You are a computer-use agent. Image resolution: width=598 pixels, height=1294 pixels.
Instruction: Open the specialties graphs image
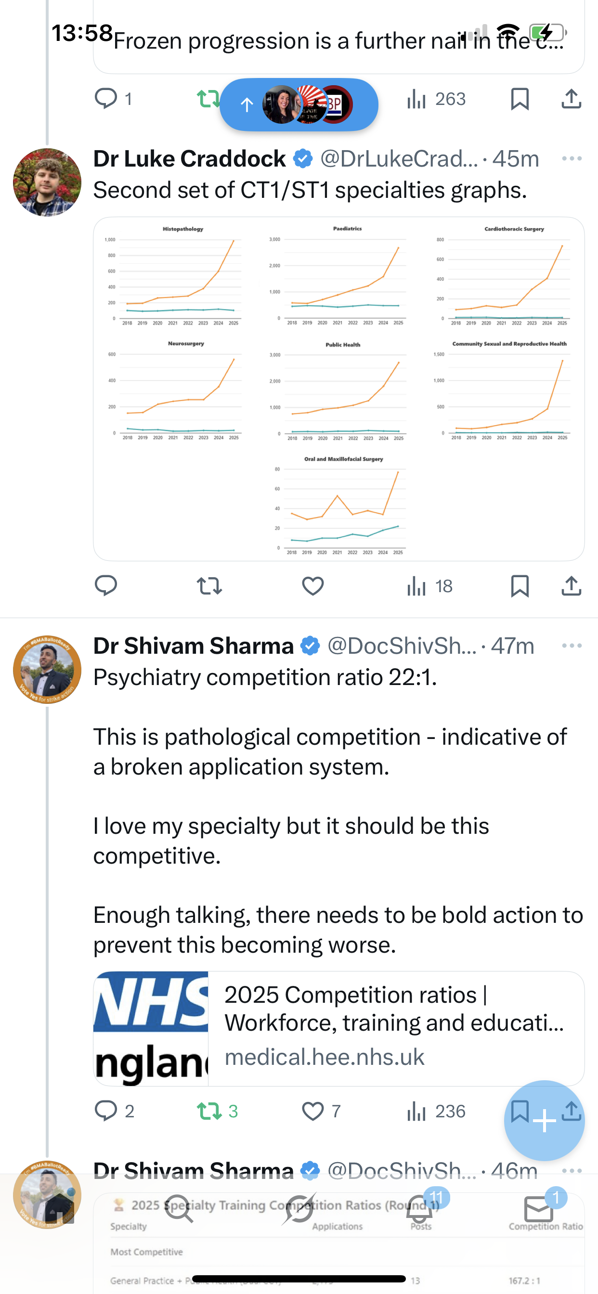point(338,389)
